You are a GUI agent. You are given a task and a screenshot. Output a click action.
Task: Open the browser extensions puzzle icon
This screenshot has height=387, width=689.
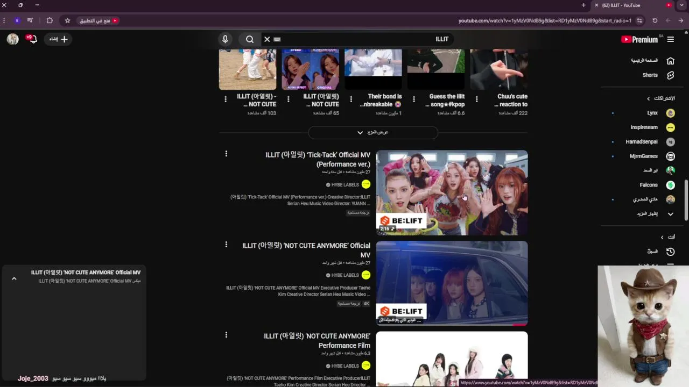click(50, 20)
